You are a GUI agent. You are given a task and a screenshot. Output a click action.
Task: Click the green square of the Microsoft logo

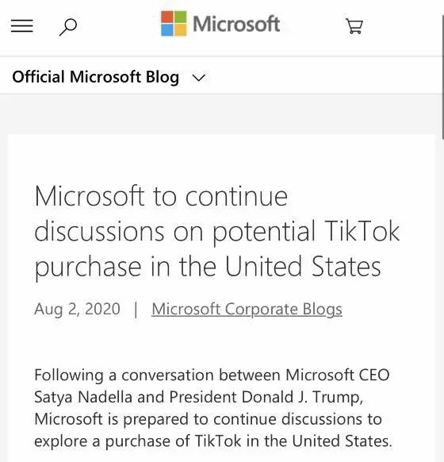pos(180,17)
